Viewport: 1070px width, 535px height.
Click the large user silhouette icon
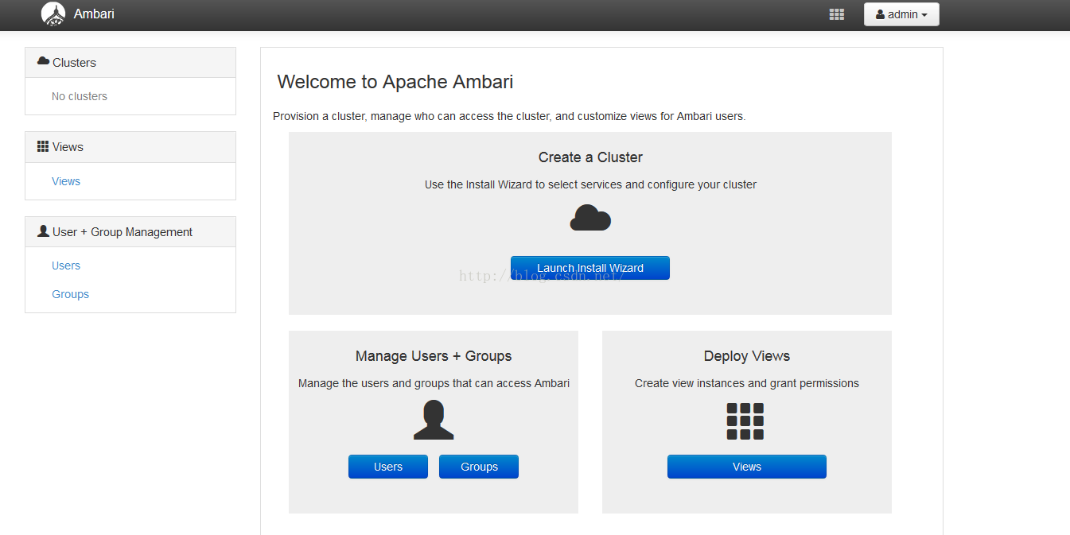pyautogui.click(x=434, y=420)
